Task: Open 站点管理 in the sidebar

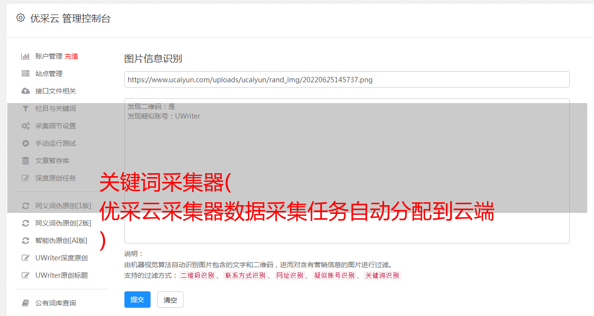Action: pyautogui.click(x=49, y=74)
